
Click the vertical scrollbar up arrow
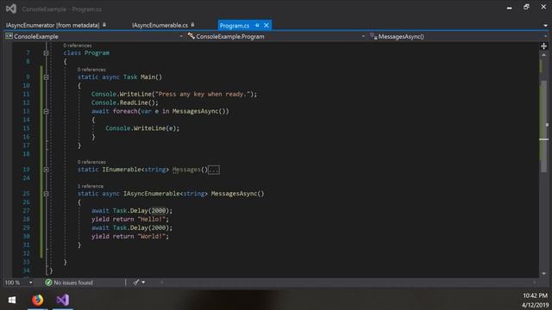point(543,55)
